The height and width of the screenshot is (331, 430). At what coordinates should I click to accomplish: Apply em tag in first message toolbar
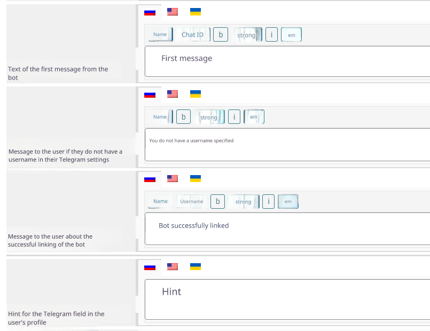pyautogui.click(x=291, y=35)
